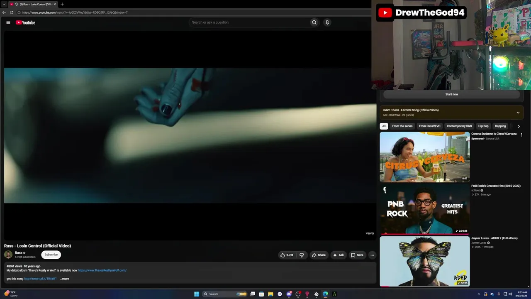Open Joyner Lucas ADHD 2 thumbnail

(424, 261)
